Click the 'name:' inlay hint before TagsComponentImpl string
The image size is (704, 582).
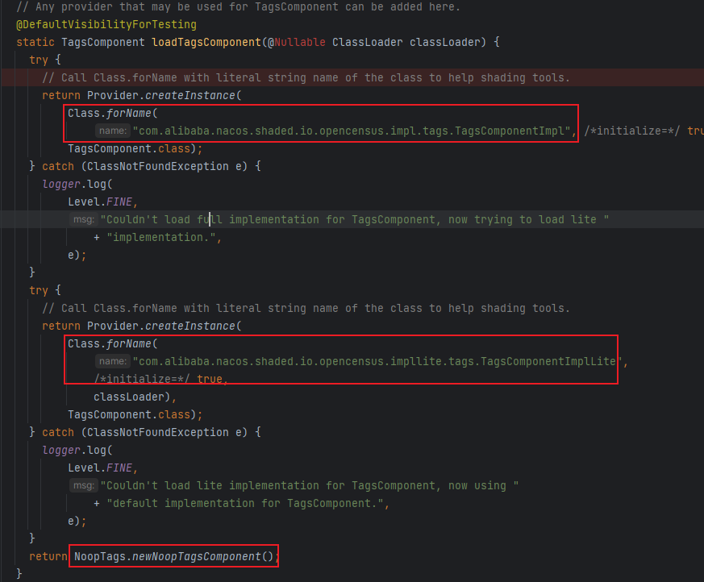(x=112, y=131)
